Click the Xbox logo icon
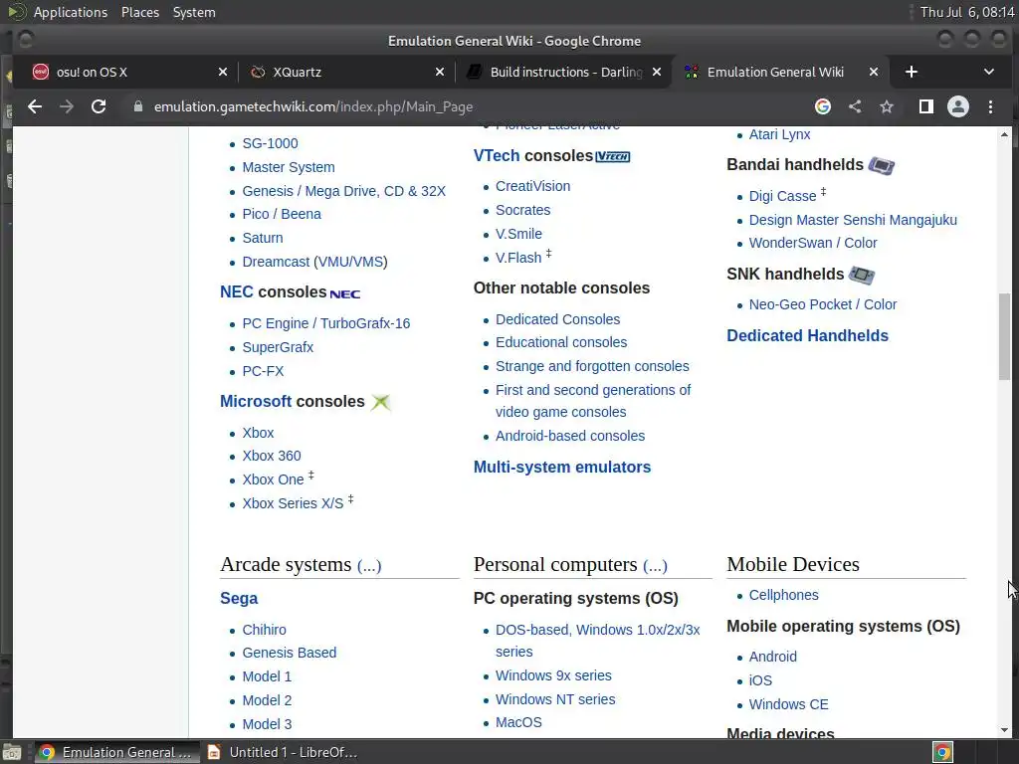Viewport: 1019px width, 764px height. pyautogui.click(x=381, y=402)
